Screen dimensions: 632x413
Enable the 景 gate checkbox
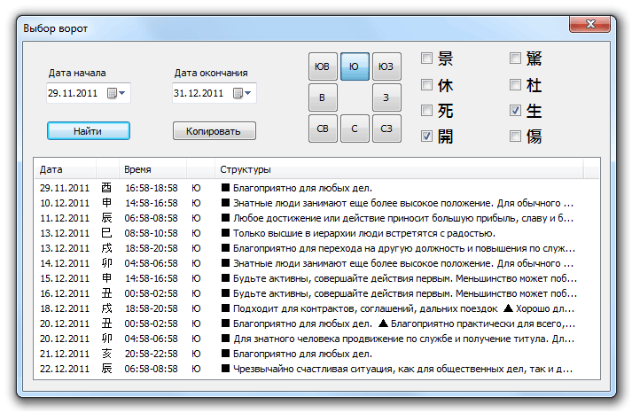pos(426,58)
